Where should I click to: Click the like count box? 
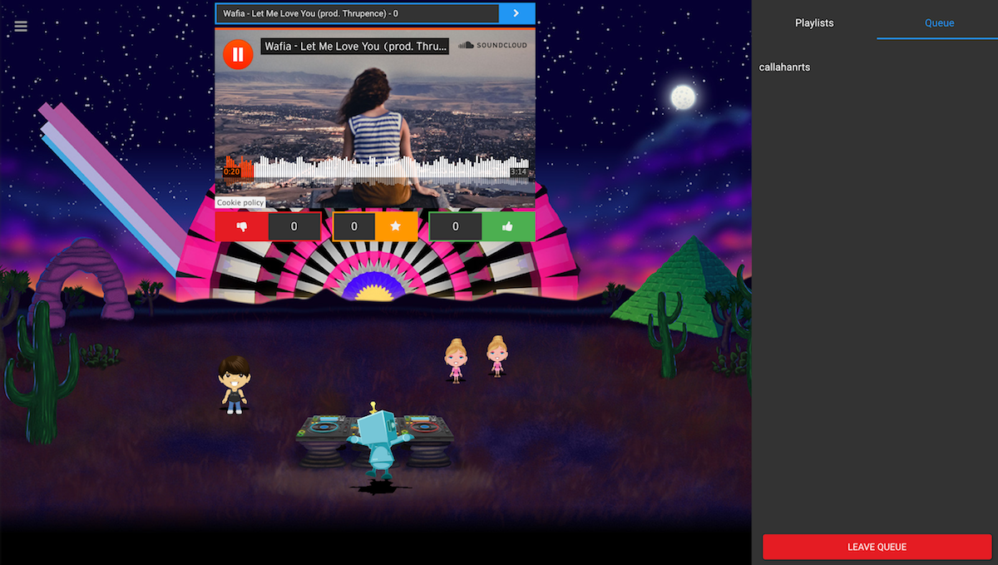click(456, 226)
